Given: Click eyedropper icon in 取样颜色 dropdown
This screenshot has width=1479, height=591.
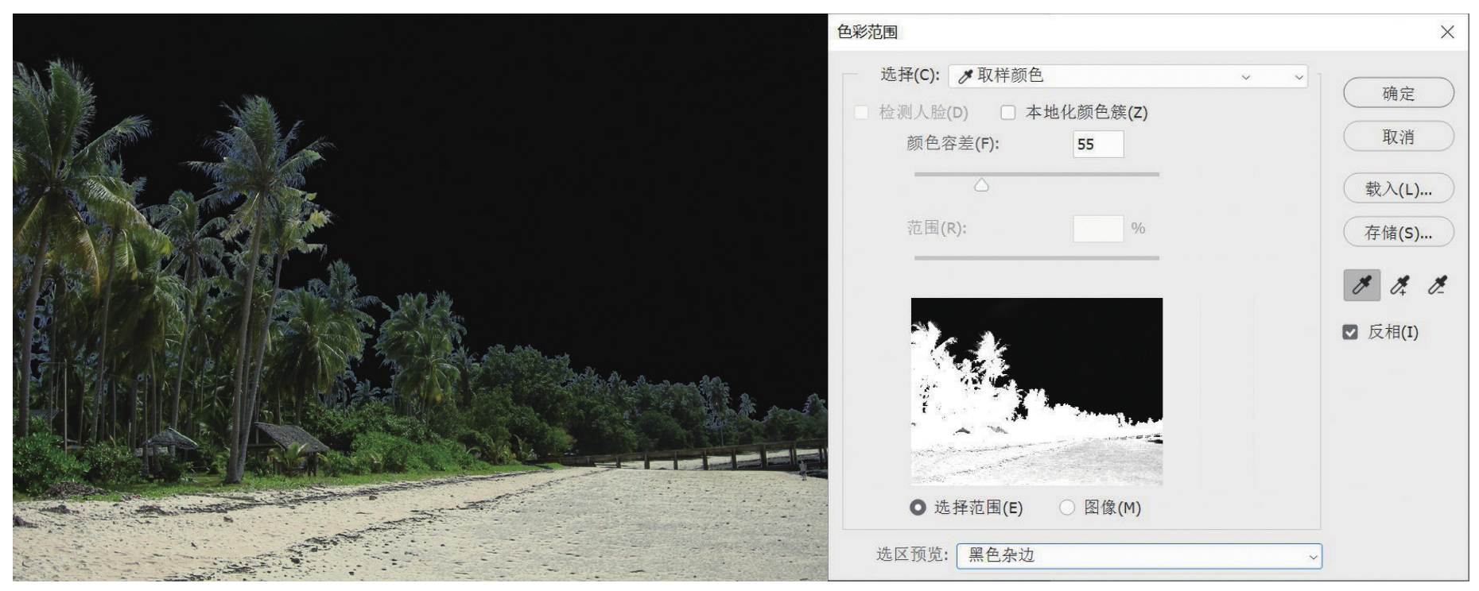Looking at the screenshot, I should point(965,76).
